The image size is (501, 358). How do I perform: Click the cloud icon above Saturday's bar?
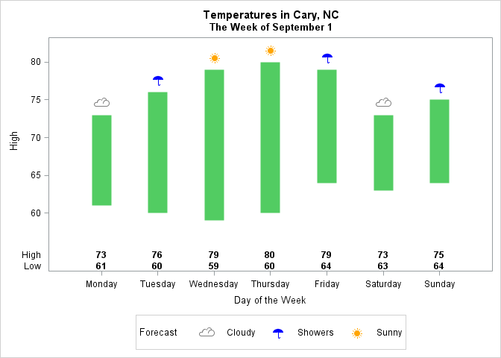coord(383,103)
